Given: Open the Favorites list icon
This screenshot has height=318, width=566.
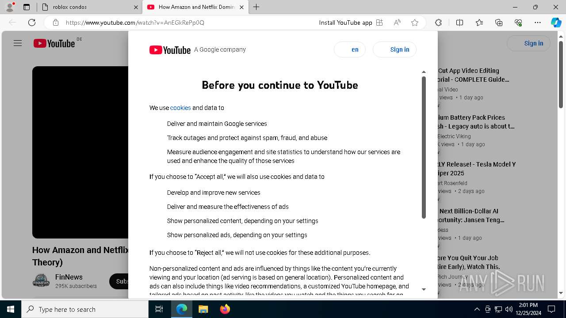Looking at the screenshot, I should click(x=479, y=23).
